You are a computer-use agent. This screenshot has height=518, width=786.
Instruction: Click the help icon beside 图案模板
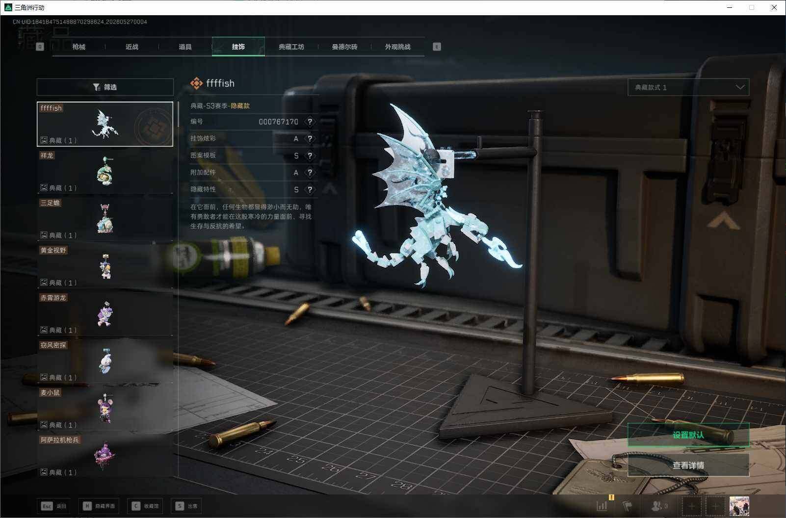[x=310, y=156]
